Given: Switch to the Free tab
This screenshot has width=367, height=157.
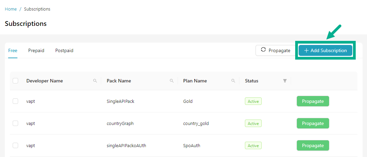Looking at the screenshot, I should 13,51.
